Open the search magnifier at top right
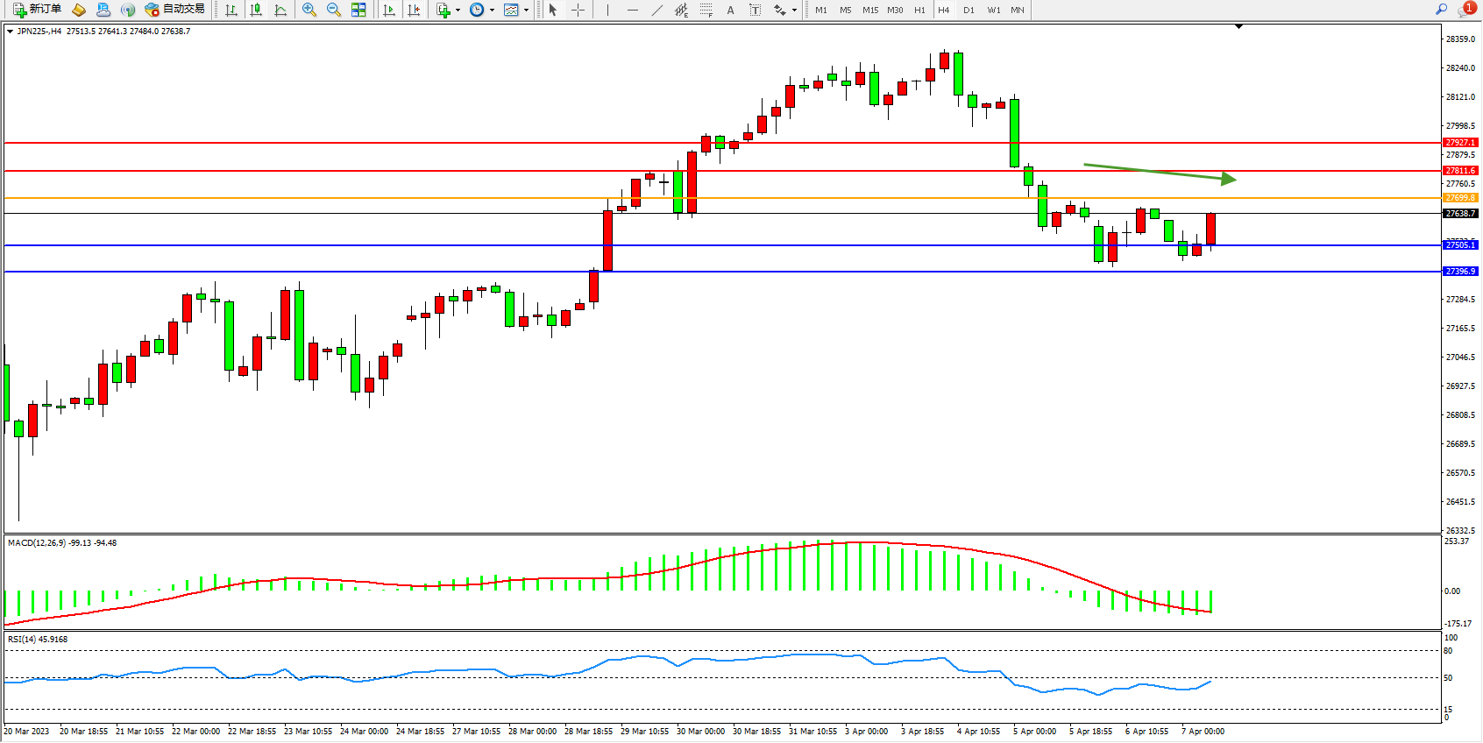The width and height of the screenshot is (1483, 743). coord(1441,10)
